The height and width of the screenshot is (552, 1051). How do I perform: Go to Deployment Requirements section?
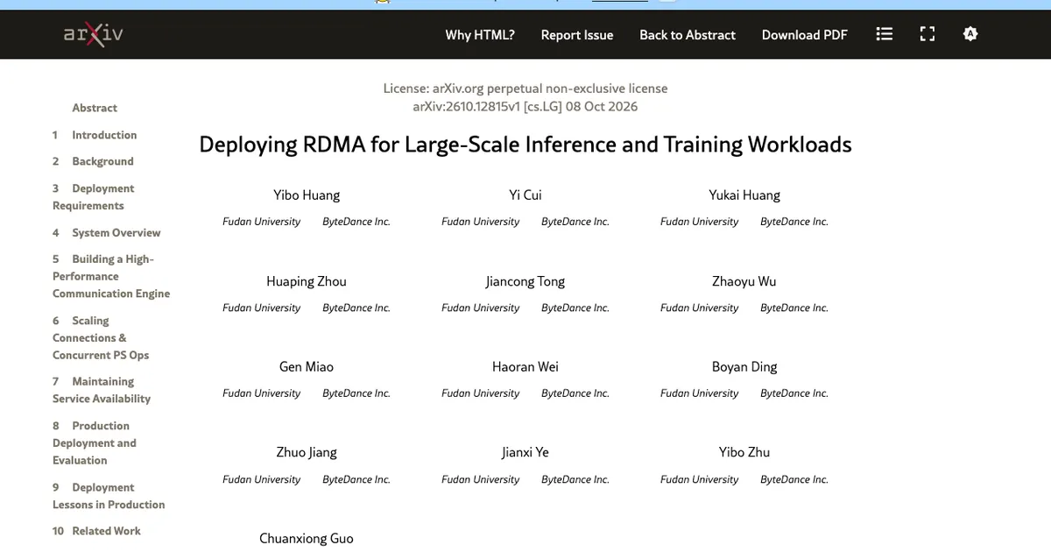coord(94,197)
